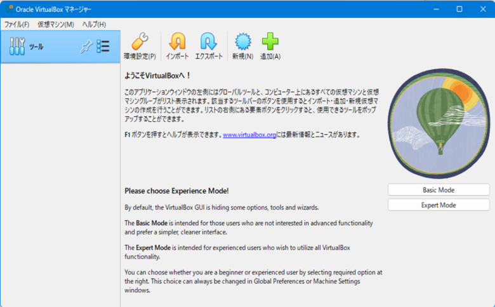Click the エクスポート export appliance icon

[209, 46]
